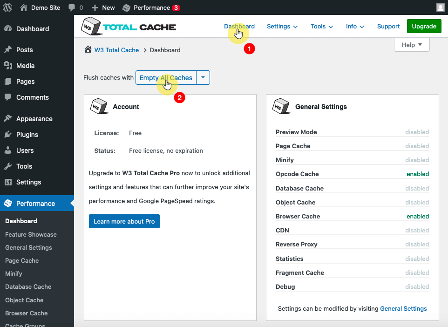Open the Tools dropdown in plugin header
This screenshot has height=327, width=448.
(322, 26)
